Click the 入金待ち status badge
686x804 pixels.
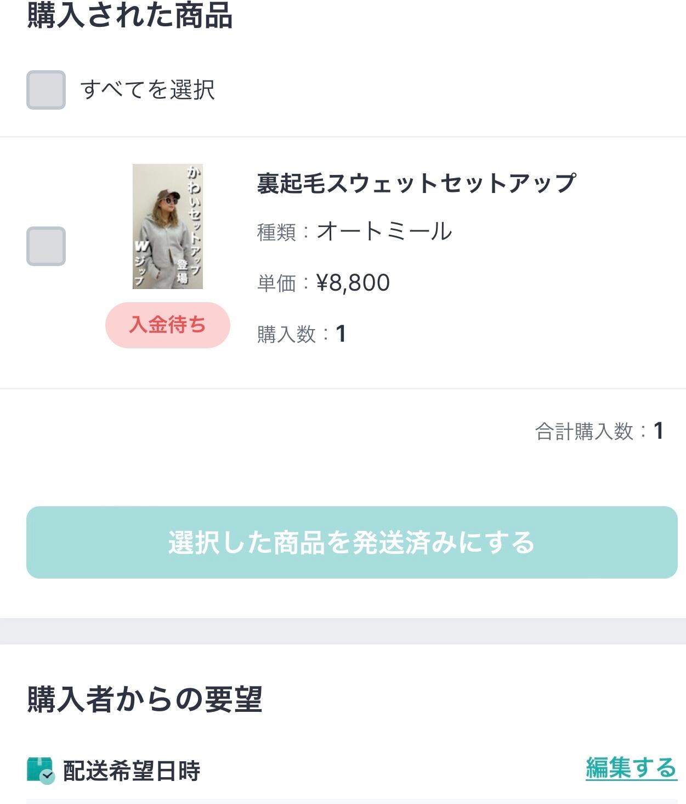[167, 325]
